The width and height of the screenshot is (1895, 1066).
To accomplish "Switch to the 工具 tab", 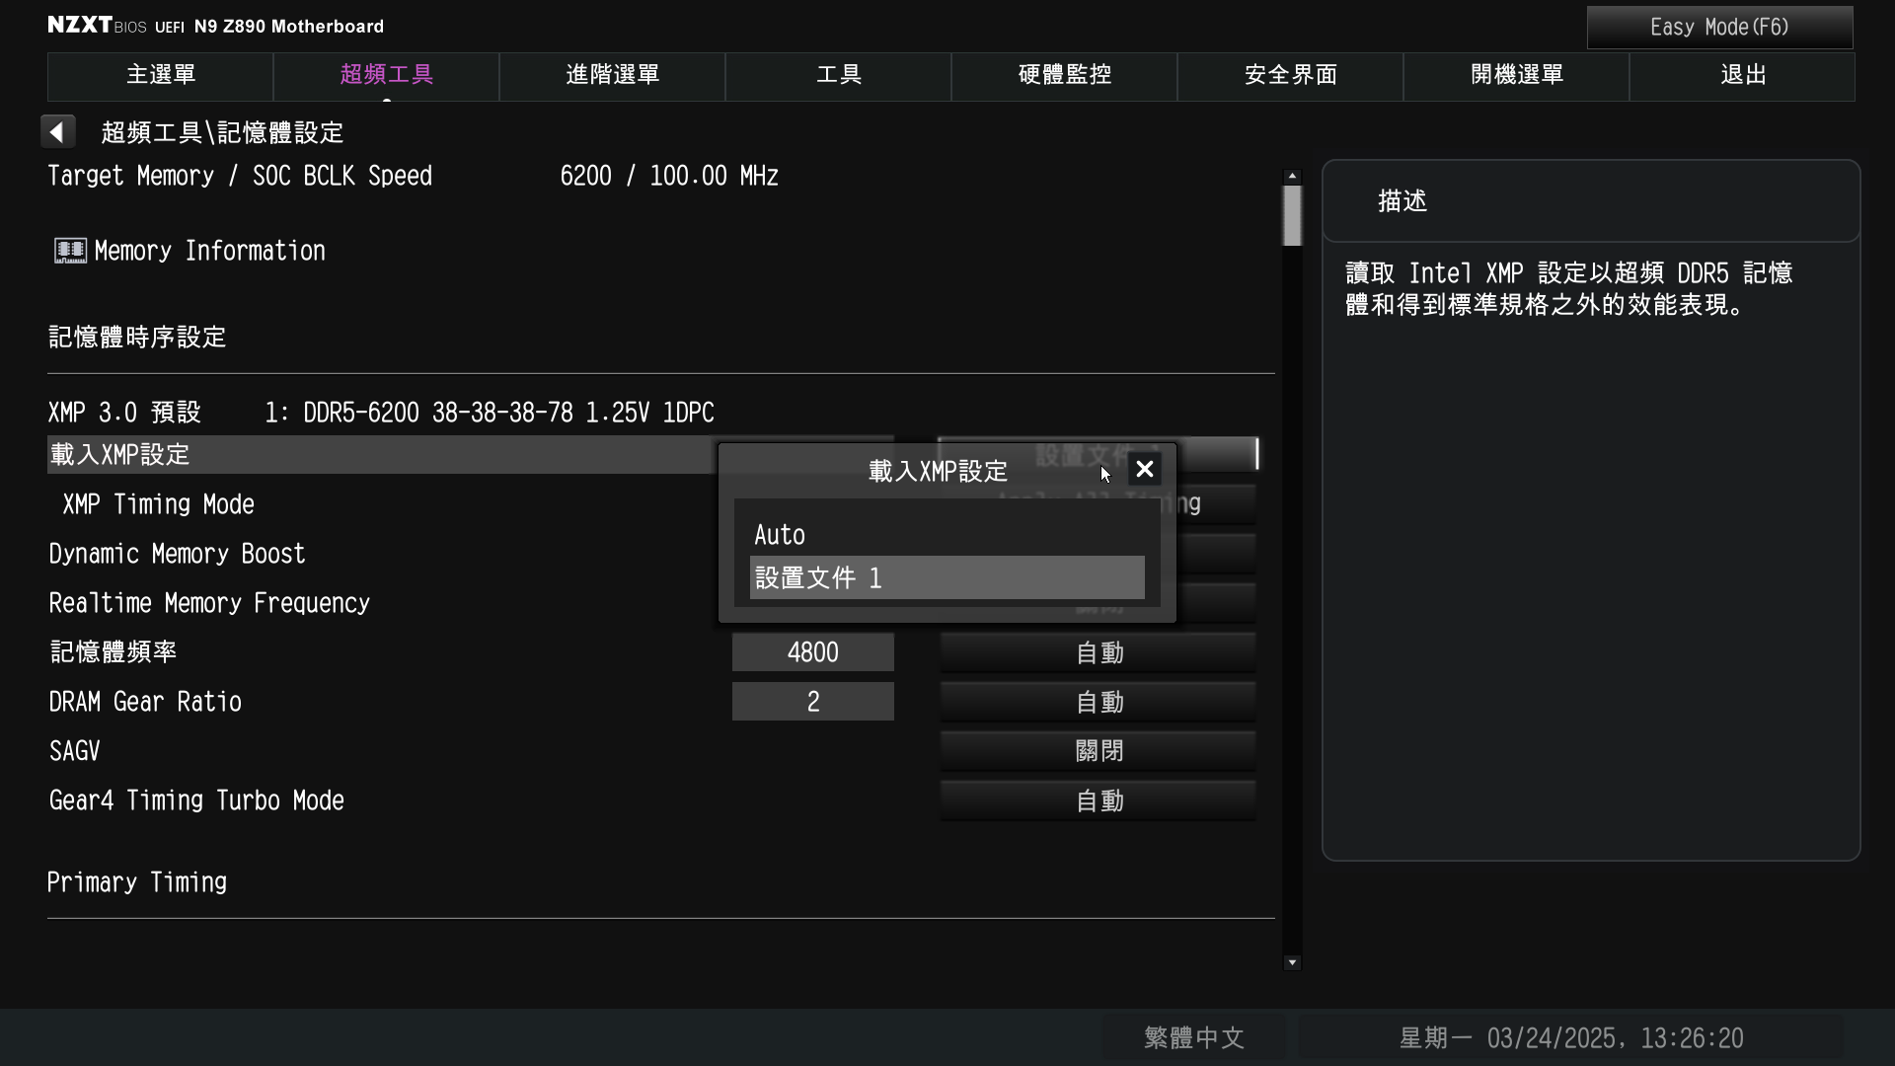I will pos(839,76).
